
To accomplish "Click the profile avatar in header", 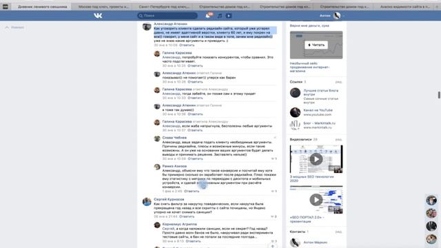I will pos(337,15).
